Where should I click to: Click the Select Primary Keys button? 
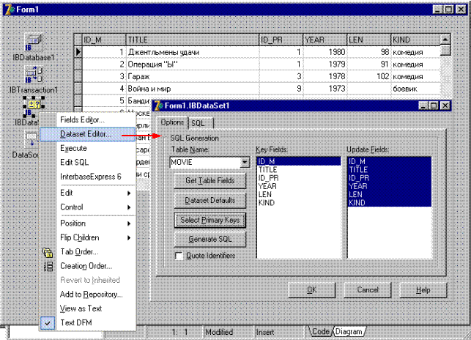coord(210,220)
